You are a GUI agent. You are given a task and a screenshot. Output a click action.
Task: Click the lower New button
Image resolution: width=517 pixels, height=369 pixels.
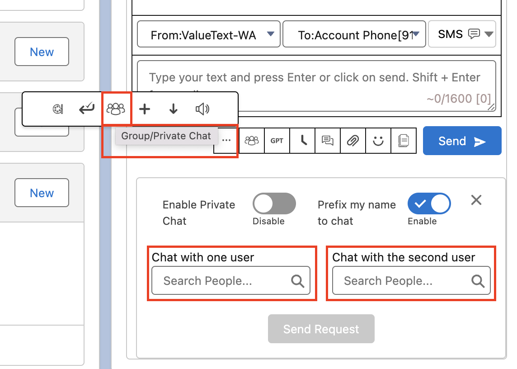42,193
